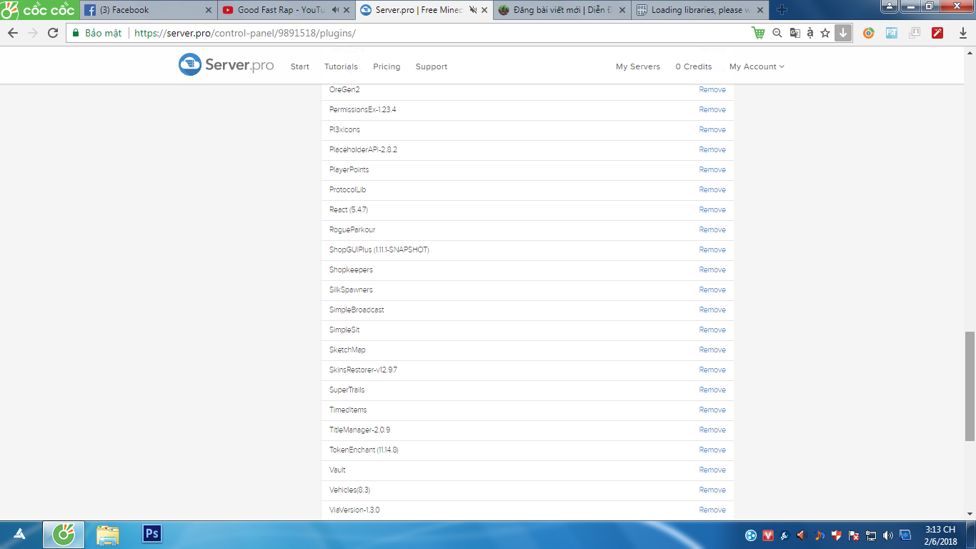
Task: Expand the My Account dropdown
Action: [x=757, y=66]
